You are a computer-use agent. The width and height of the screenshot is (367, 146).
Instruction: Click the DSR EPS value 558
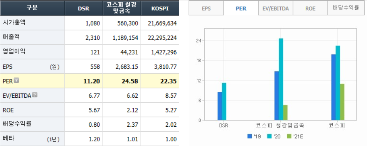[x=96, y=67]
